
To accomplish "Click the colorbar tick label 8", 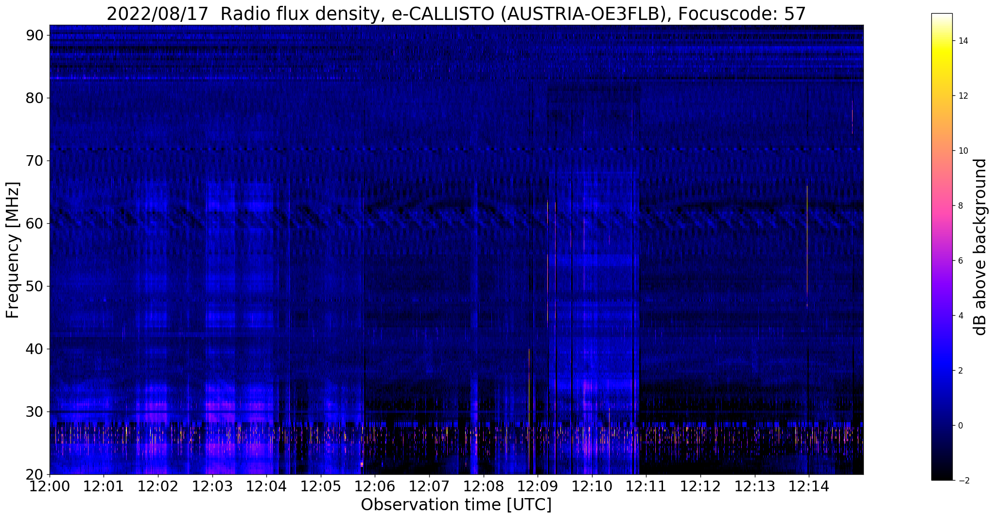I will [x=960, y=206].
